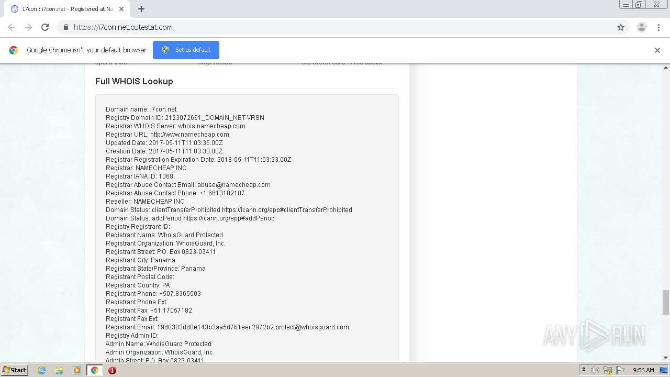
Task: Click the Full WHOIS Lookup heading
Action: 134,81
